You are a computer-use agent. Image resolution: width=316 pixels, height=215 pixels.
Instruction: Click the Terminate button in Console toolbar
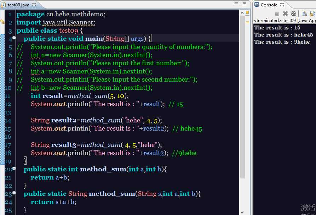(x=277, y=13)
